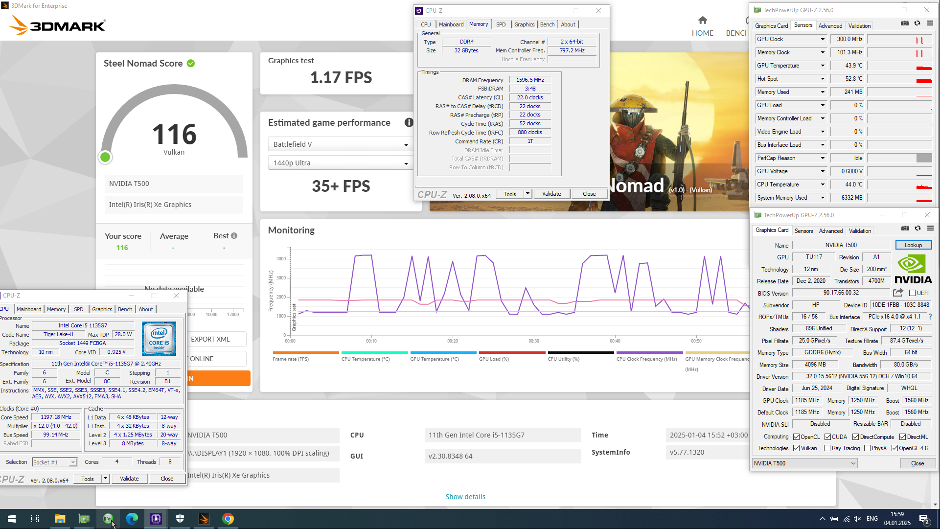Open Google Chrome from the taskbar
This screenshot has width=940, height=529.
228,519
